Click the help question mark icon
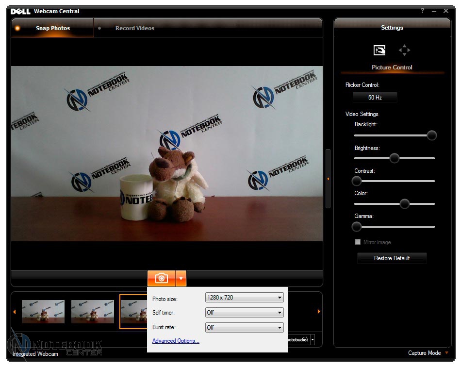Viewport: 461px width, 368px height. click(423, 11)
